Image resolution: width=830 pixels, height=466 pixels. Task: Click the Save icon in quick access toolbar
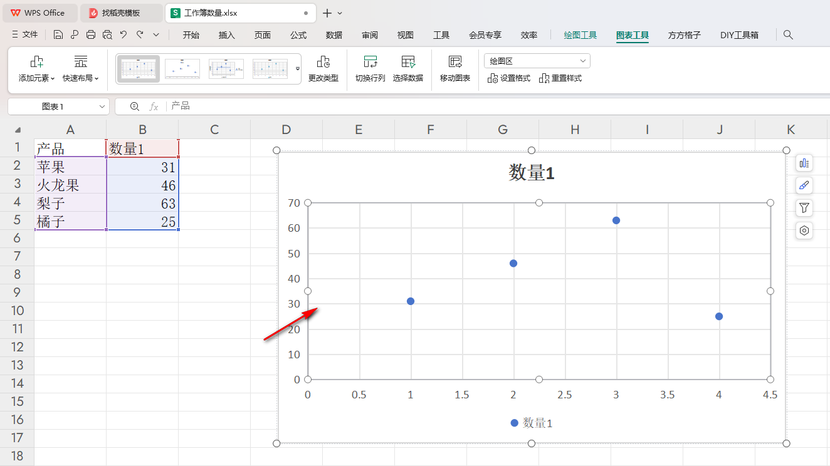coord(58,35)
